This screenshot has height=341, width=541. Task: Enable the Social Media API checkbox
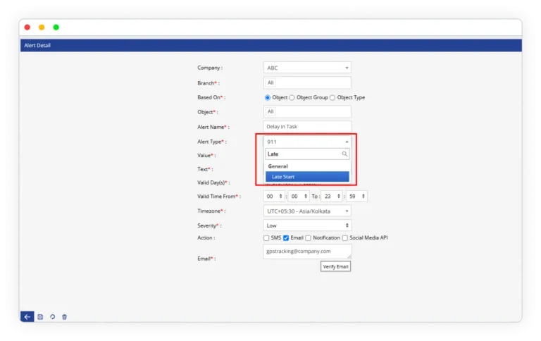click(x=344, y=238)
